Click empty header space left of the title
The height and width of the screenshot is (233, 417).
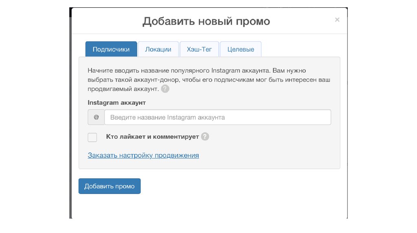pos(106,21)
